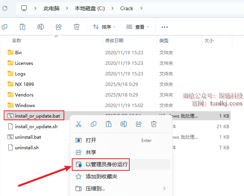Click the 2025/9/18 0:29 date of NX 1899
The image size is (244, 196).
pyautogui.click(x=121, y=84)
